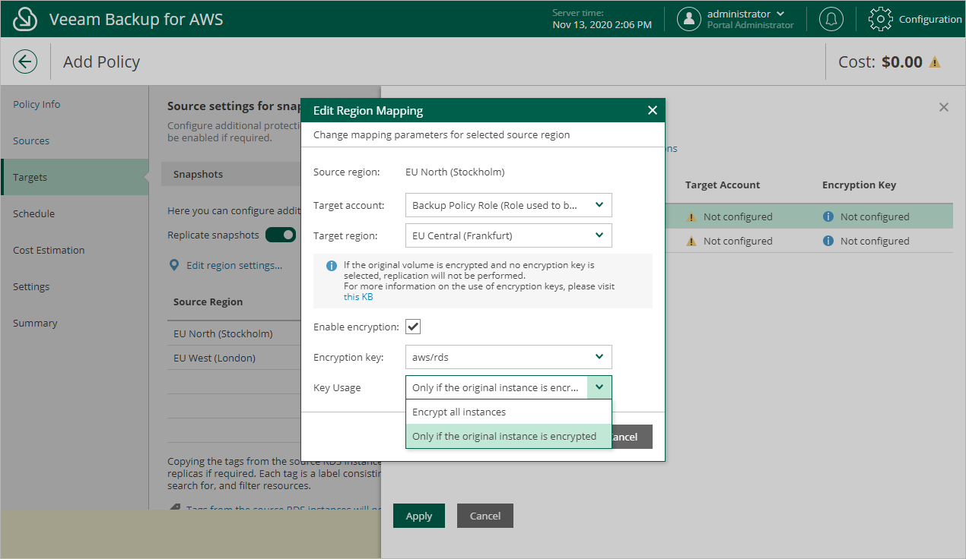The image size is (966, 559).
Task: Open the 'this KB' link
Action: 358,297
